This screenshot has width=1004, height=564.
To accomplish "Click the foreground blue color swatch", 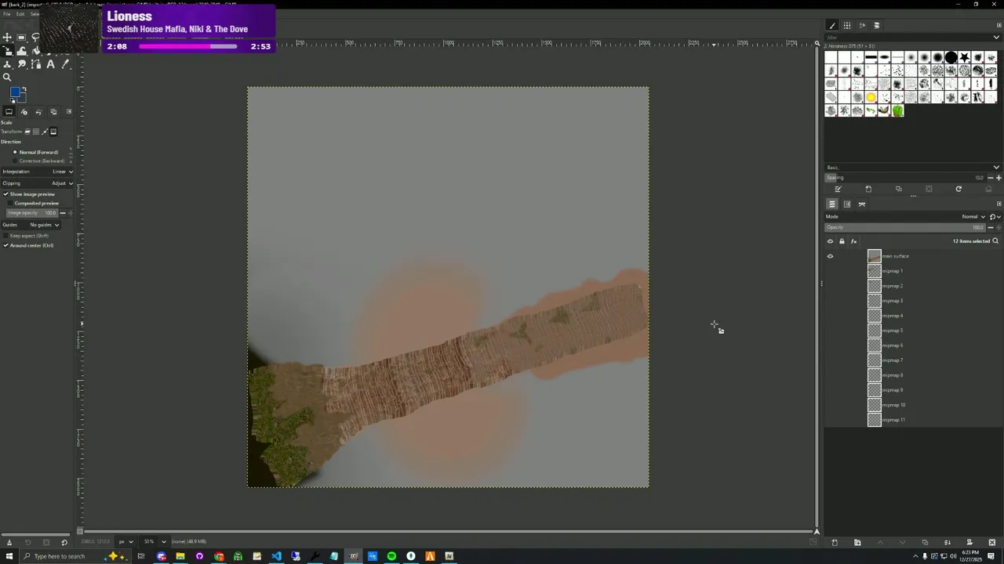I will pyautogui.click(x=14, y=92).
